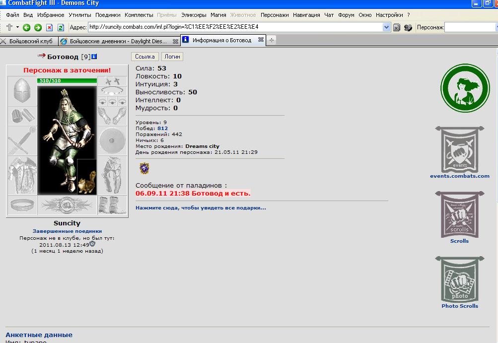This screenshot has width=498, height=343.
Task: Click the Ссылка button
Action: click(145, 57)
